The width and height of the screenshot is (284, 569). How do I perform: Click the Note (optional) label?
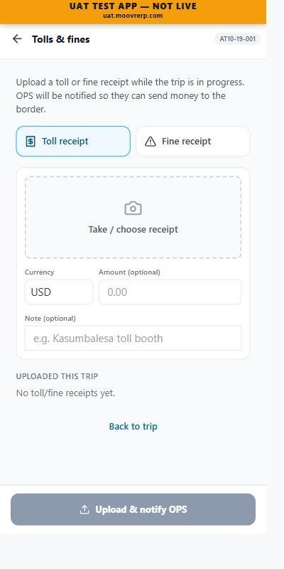point(50,319)
